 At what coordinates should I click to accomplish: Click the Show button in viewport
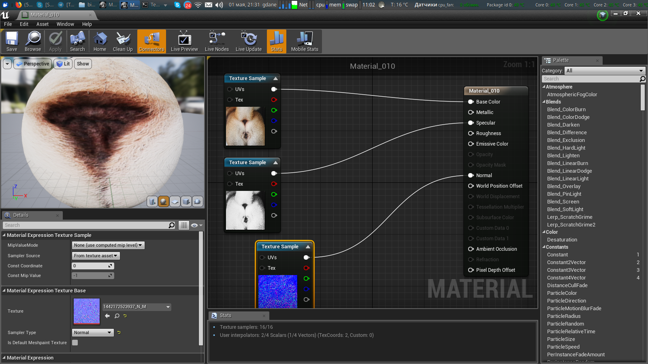83,64
